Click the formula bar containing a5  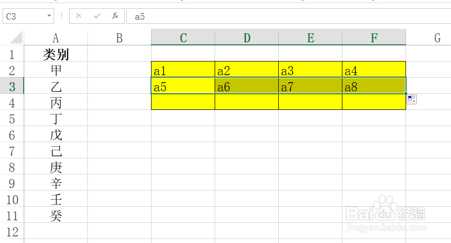(288, 16)
